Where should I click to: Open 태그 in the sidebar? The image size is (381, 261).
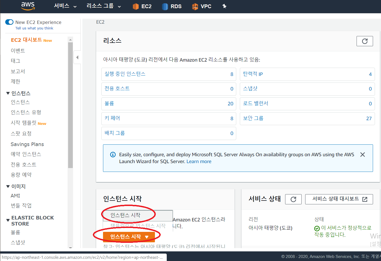pyautogui.click(x=15, y=61)
